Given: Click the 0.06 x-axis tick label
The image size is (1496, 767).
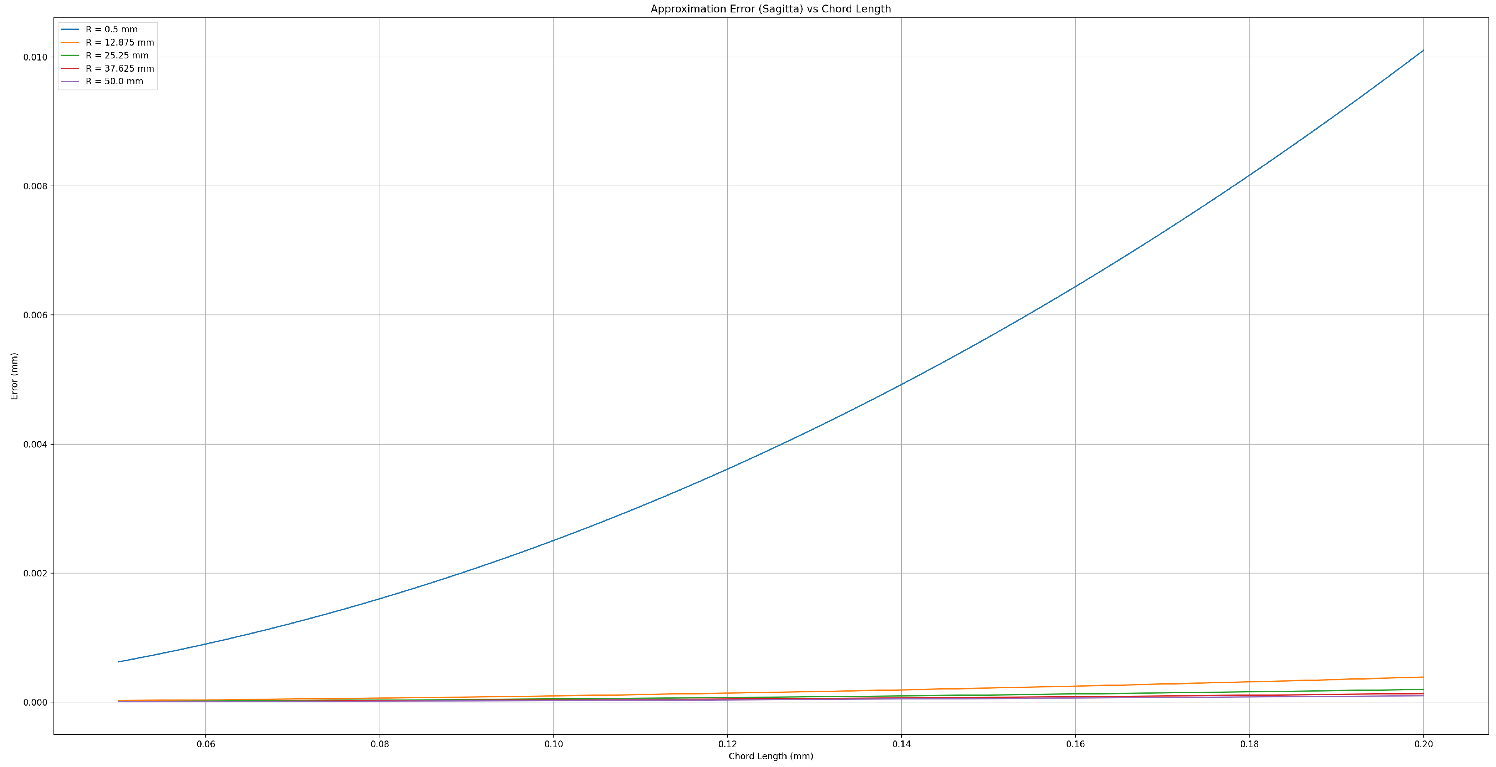Looking at the screenshot, I should point(206,744).
